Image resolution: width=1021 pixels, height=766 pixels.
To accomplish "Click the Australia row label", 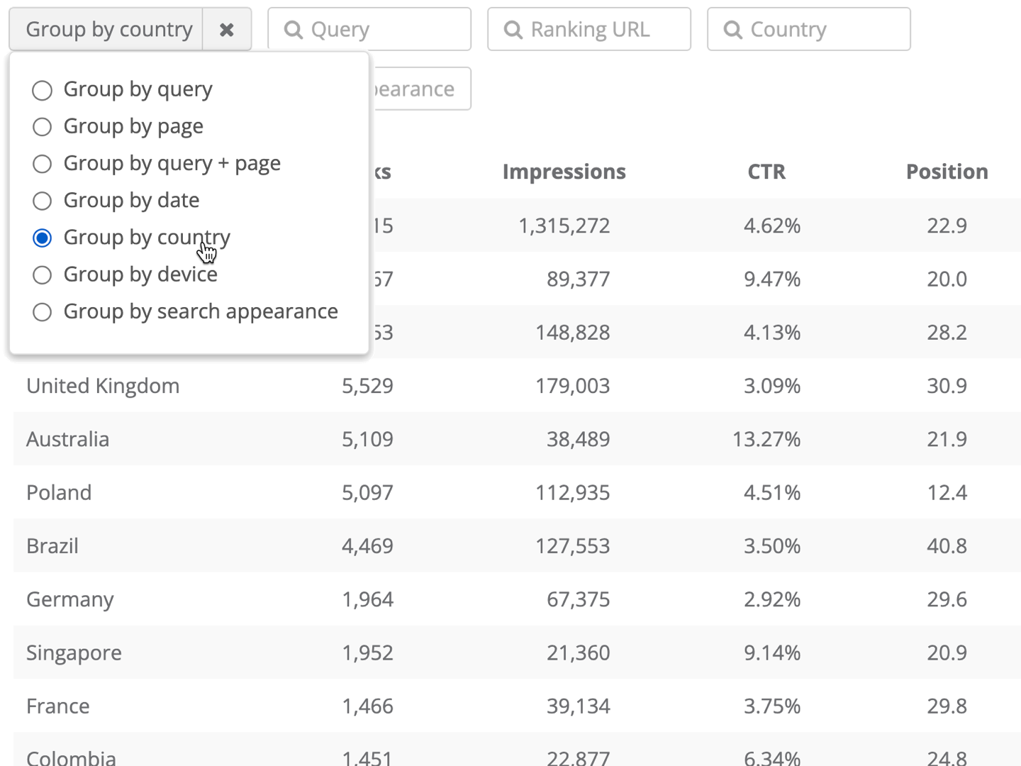I will (x=68, y=439).
